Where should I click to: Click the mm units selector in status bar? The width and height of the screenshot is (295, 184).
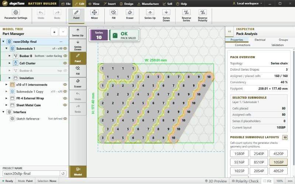[x=290, y=181]
